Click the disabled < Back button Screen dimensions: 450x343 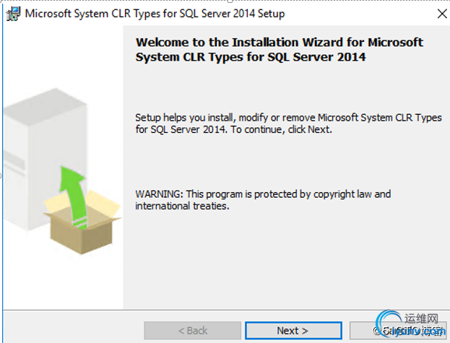point(193,331)
